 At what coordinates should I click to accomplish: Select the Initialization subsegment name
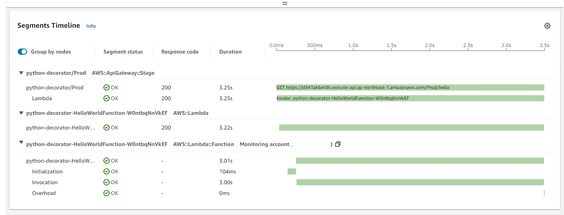tap(47, 171)
